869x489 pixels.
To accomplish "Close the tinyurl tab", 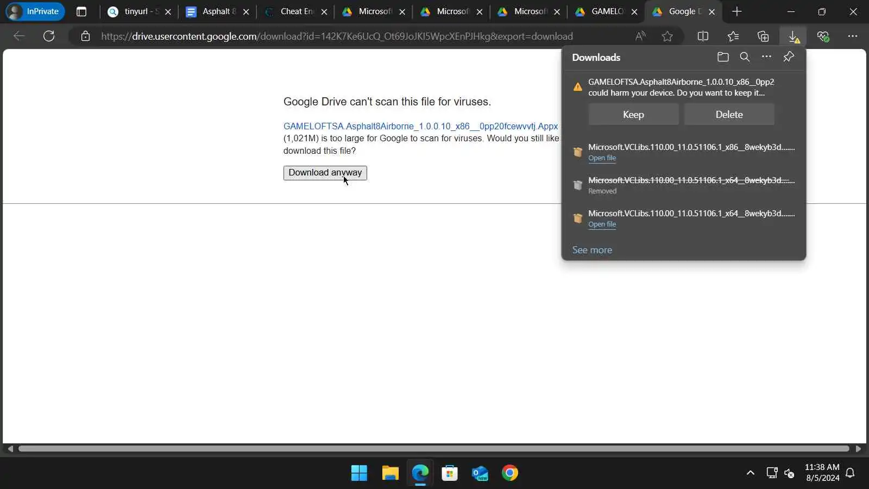I will tap(168, 11).
